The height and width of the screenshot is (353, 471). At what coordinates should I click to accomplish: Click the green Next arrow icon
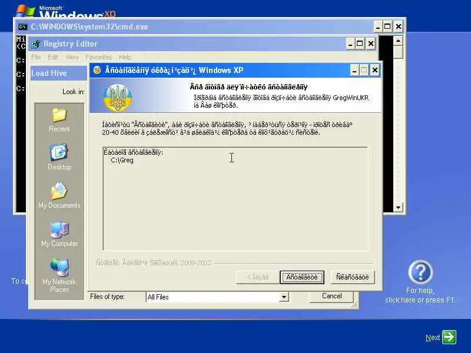(x=449, y=337)
